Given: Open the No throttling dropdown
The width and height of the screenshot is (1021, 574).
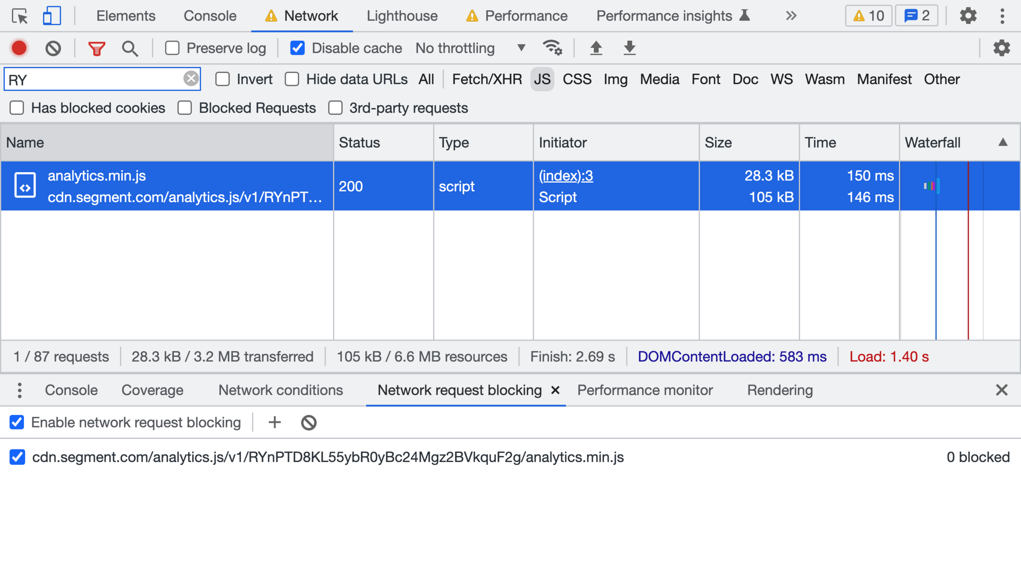Looking at the screenshot, I should [470, 48].
